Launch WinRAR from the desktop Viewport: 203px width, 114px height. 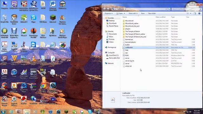point(33,86)
